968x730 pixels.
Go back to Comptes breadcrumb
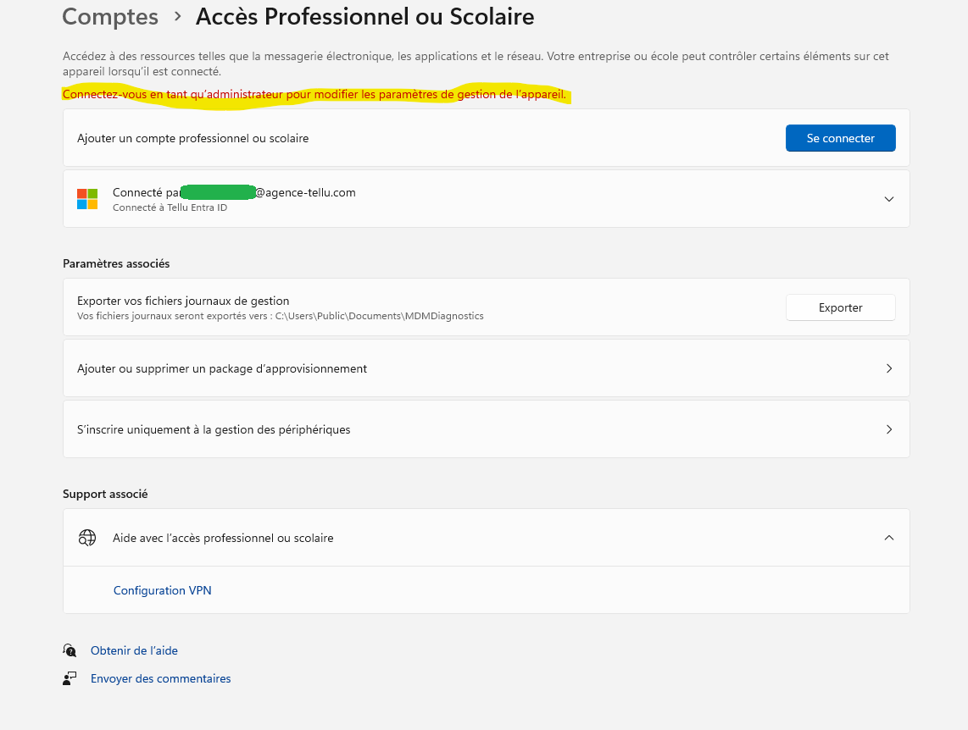click(x=110, y=17)
